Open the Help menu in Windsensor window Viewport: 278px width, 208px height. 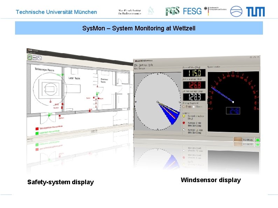[x=151, y=65]
